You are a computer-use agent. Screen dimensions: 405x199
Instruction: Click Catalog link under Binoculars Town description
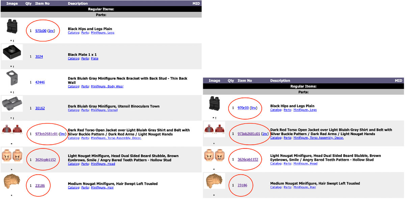[x=73, y=110]
